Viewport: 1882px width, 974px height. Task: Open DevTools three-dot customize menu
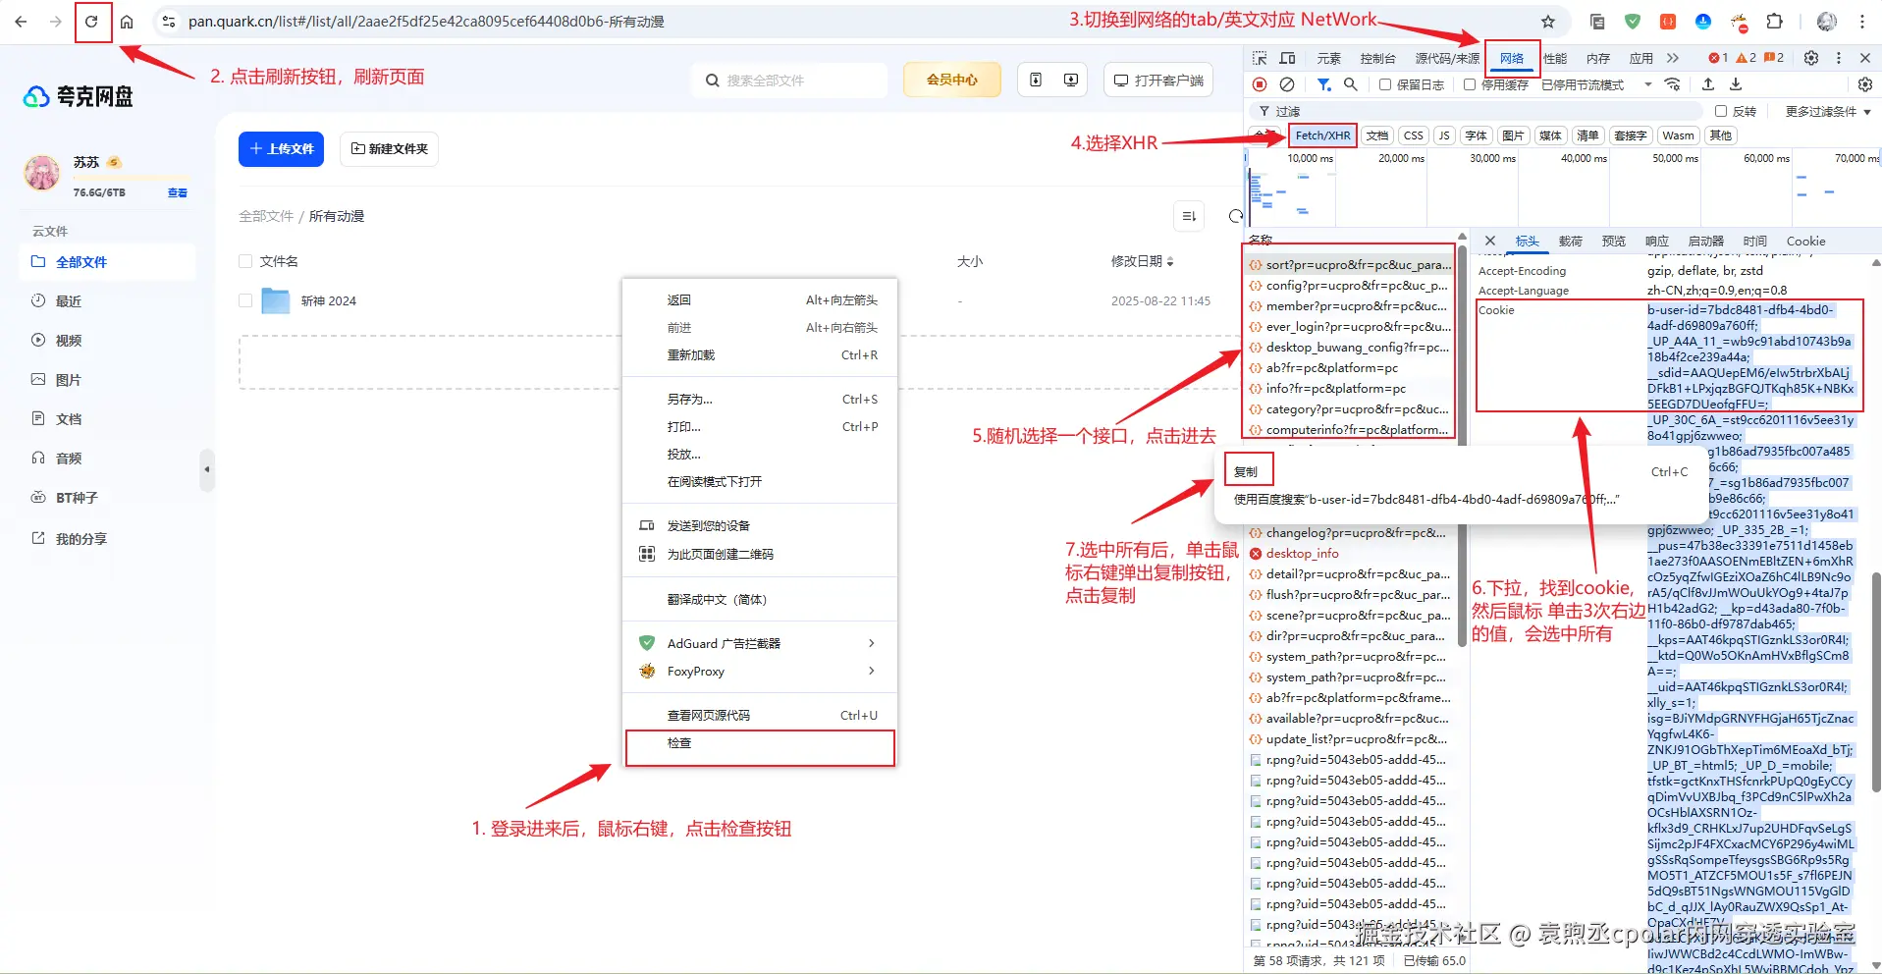click(1839, 58)
